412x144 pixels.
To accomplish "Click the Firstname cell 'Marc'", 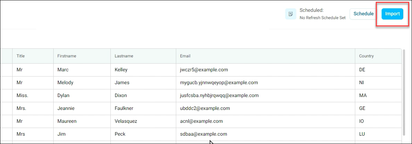I will (x=82, y=70).
